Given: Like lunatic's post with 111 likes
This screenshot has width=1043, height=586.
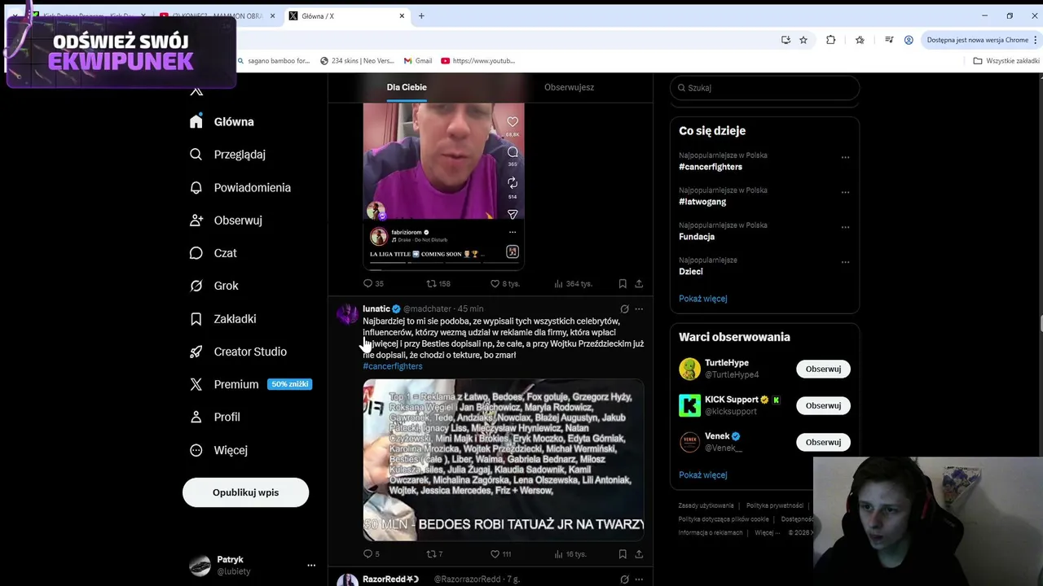Looking at the screenshot, I should (495, 553).
